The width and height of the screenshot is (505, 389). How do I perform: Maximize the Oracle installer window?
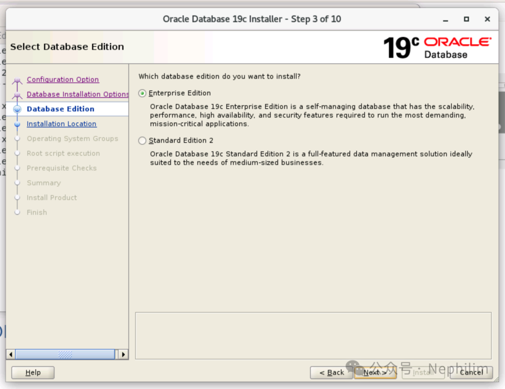coord(466,19)
